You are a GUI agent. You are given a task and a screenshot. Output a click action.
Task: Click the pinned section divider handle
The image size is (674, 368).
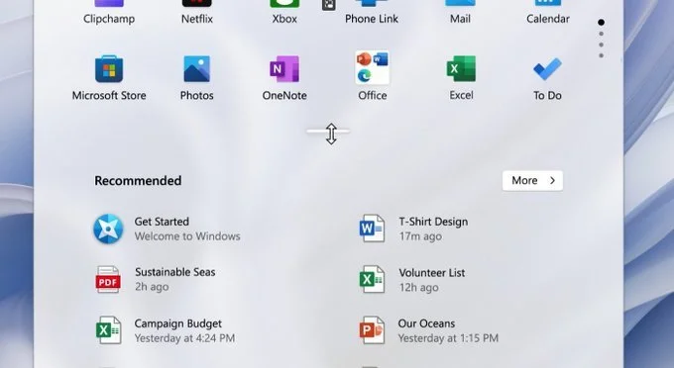click(x=328, y=132)
